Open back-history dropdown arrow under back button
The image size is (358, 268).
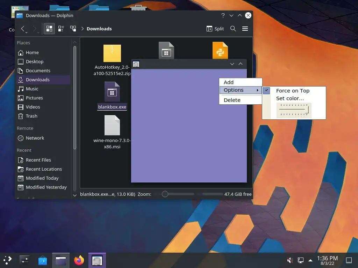point(27,32)
